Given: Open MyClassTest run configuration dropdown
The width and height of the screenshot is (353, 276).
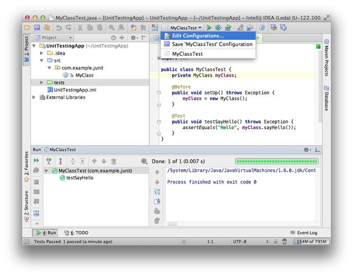Looking at the screenshot, I should coord(183,28).
